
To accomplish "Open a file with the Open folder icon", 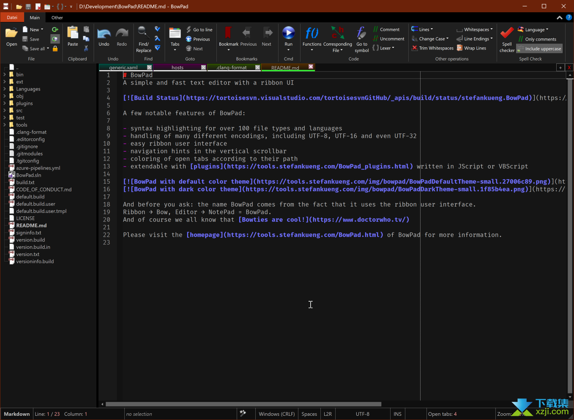I will coord(11,36).
